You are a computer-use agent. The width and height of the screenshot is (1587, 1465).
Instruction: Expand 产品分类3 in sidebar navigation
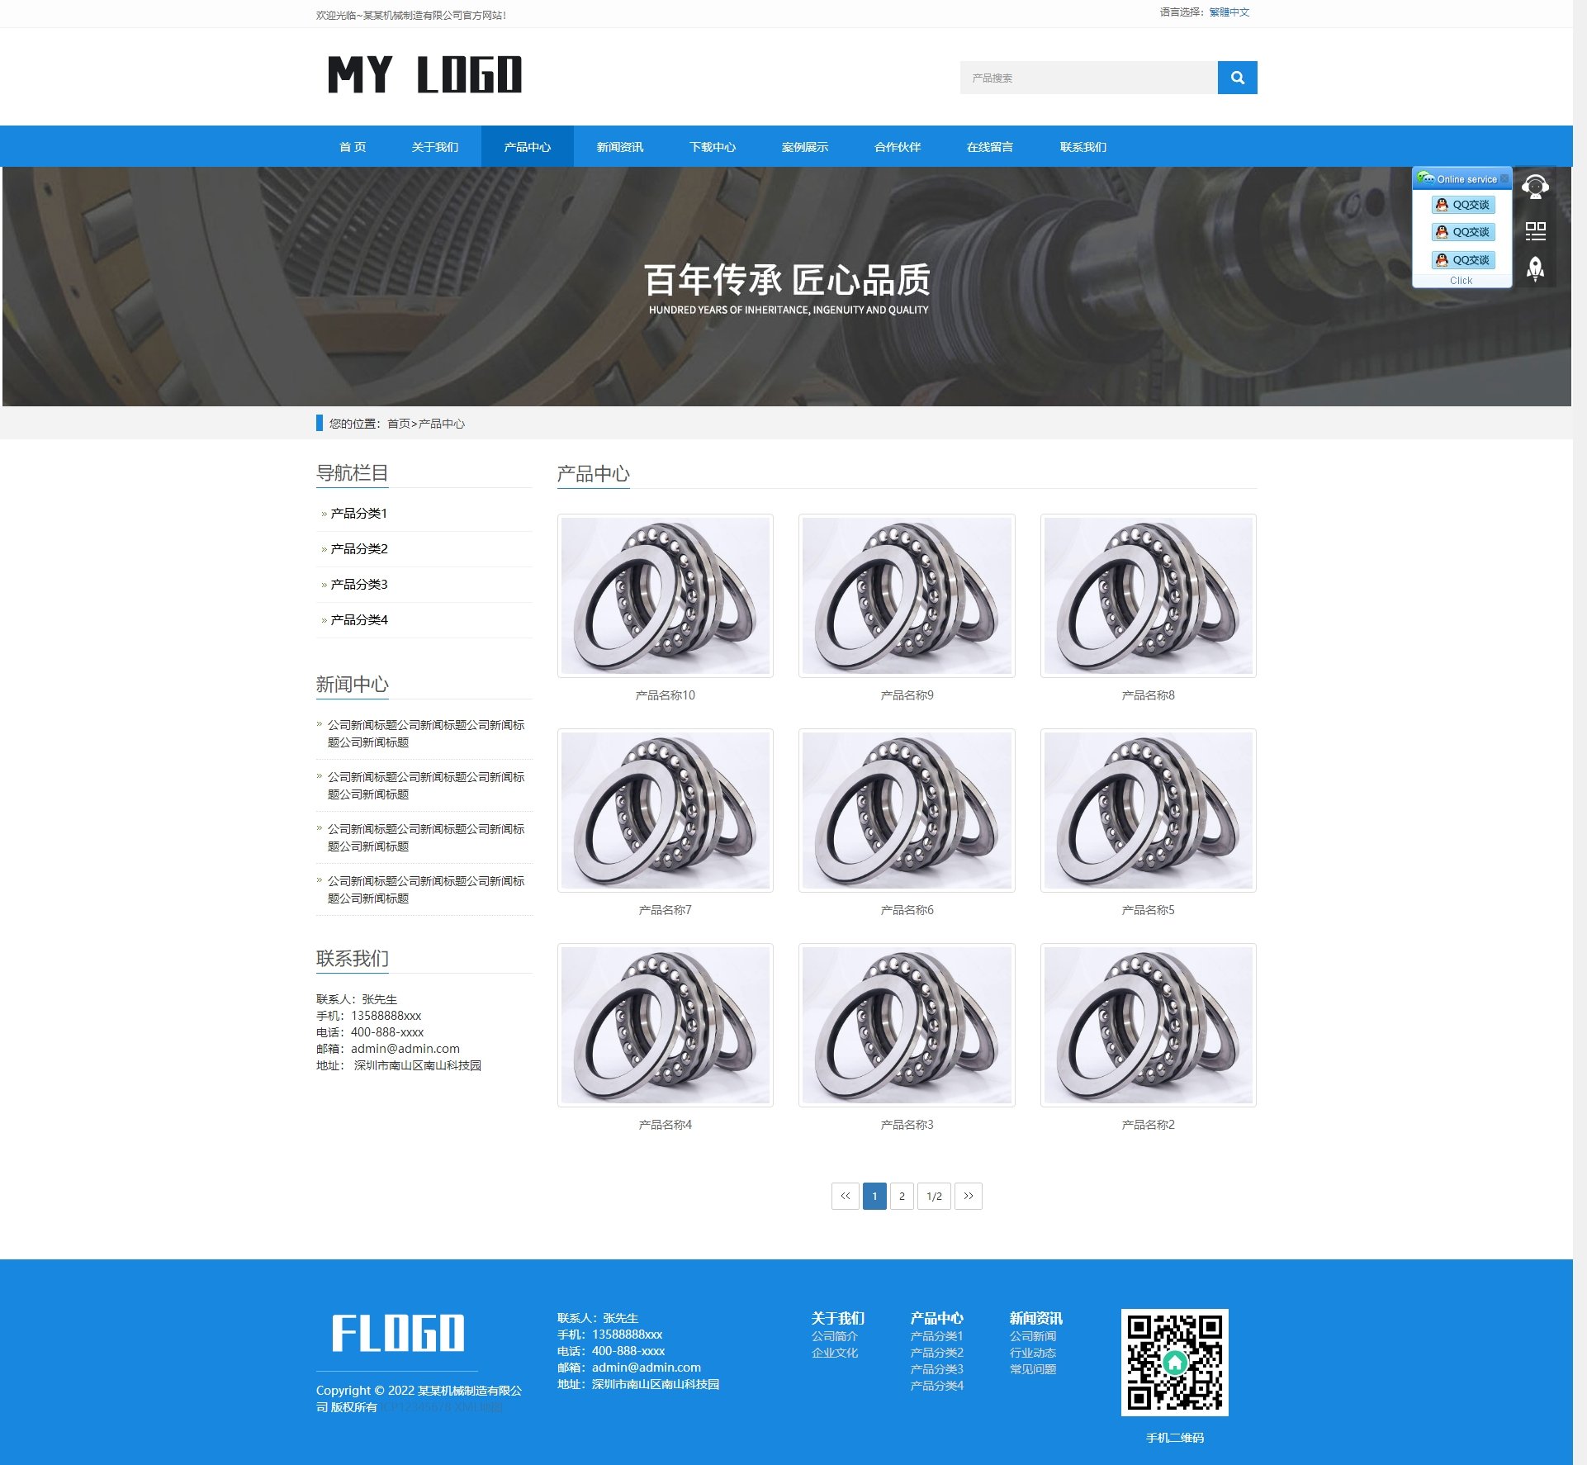(358, 585)
